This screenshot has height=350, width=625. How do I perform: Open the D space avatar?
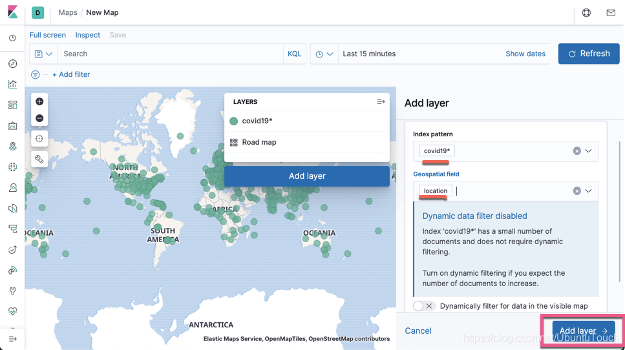click(38, 12)
